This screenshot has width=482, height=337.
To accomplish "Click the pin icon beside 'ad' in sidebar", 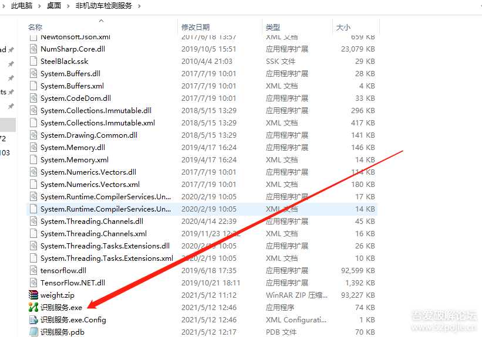I will [11, 49].
